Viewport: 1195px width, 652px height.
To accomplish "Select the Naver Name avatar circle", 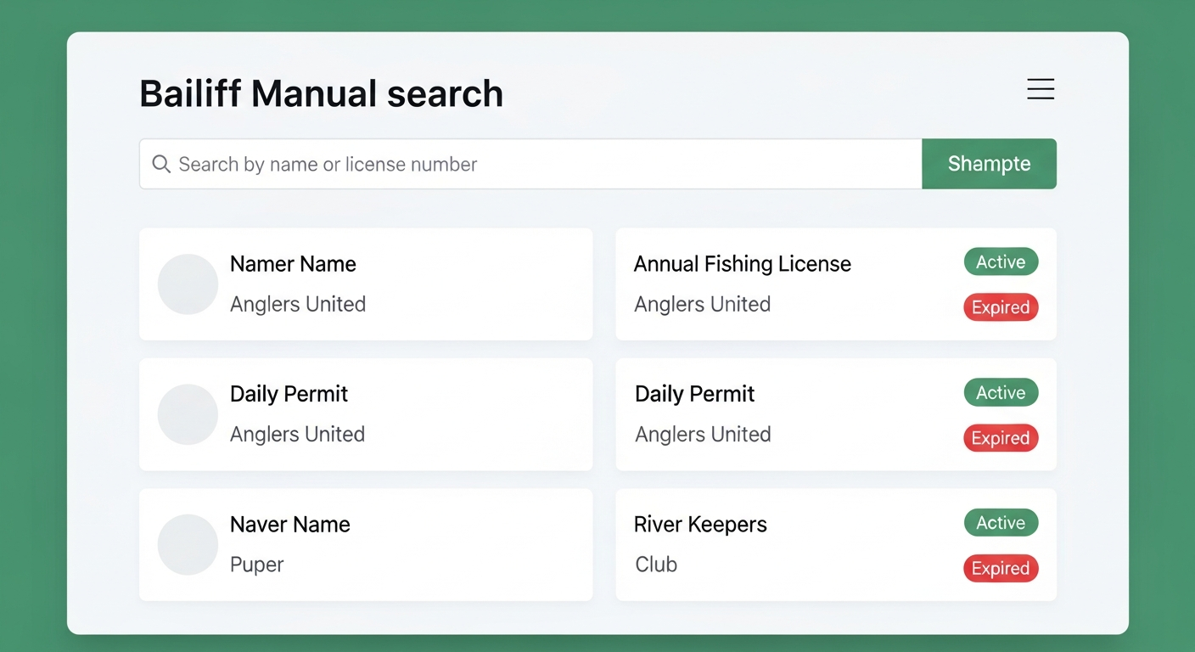I will 188,544.
